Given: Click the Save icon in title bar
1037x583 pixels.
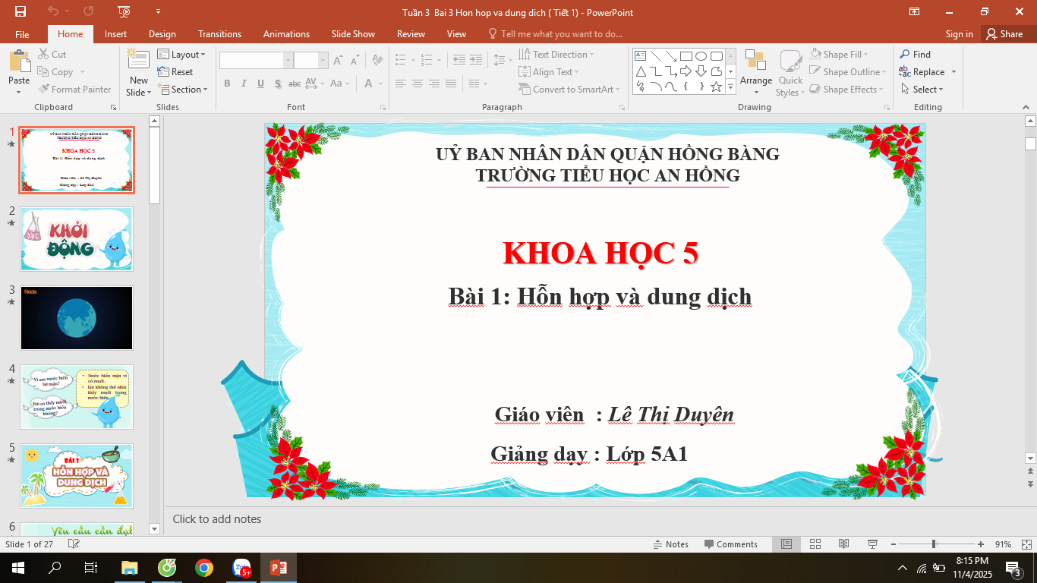Looking at the screenshot, I should 20,11.
